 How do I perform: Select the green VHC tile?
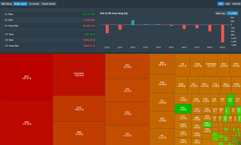(207, 124)
